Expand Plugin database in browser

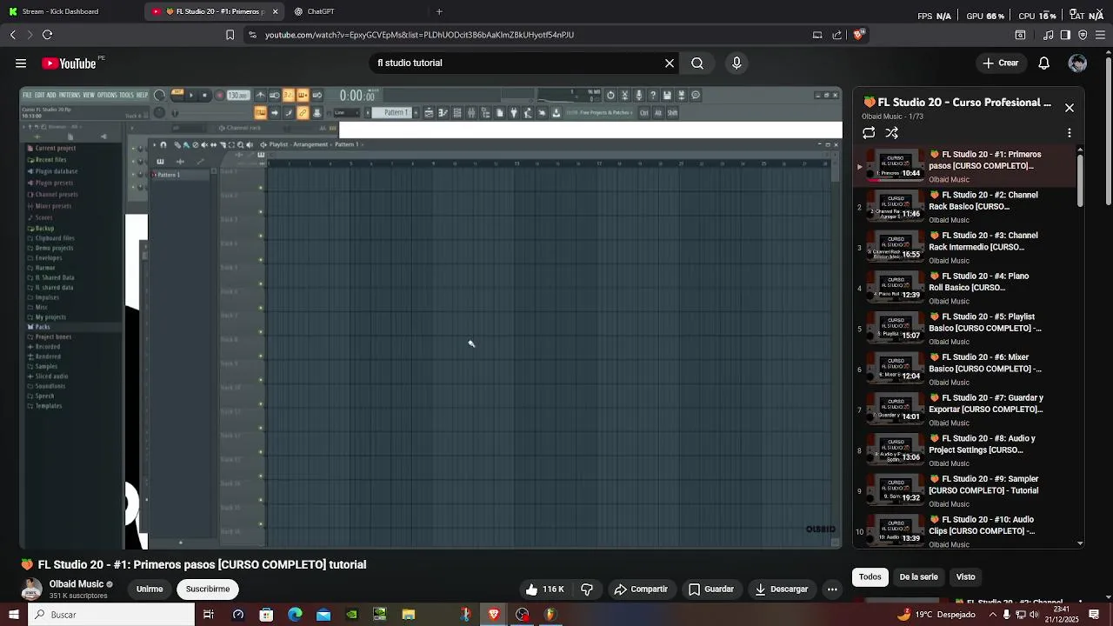pyautogui.click(x=57, y=171)
